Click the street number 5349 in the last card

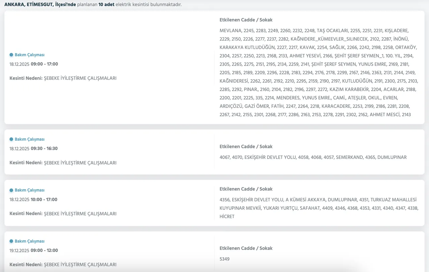pos(225,259)
